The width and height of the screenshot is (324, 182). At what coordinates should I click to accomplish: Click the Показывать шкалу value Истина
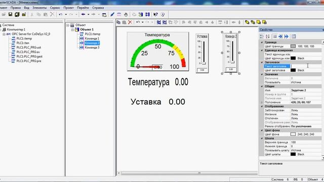[x=306, y=150]
